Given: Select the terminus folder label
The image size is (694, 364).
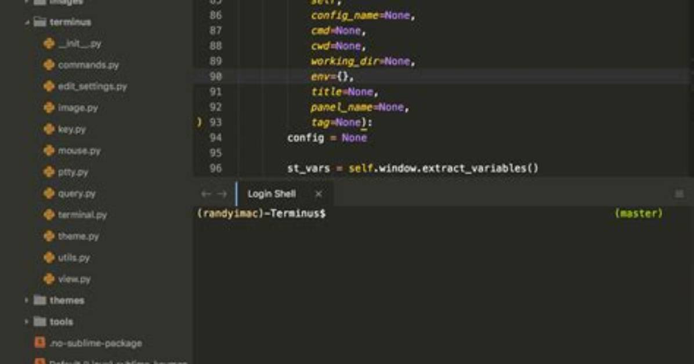Looking at the screenshot, I should tap(70, 21).
